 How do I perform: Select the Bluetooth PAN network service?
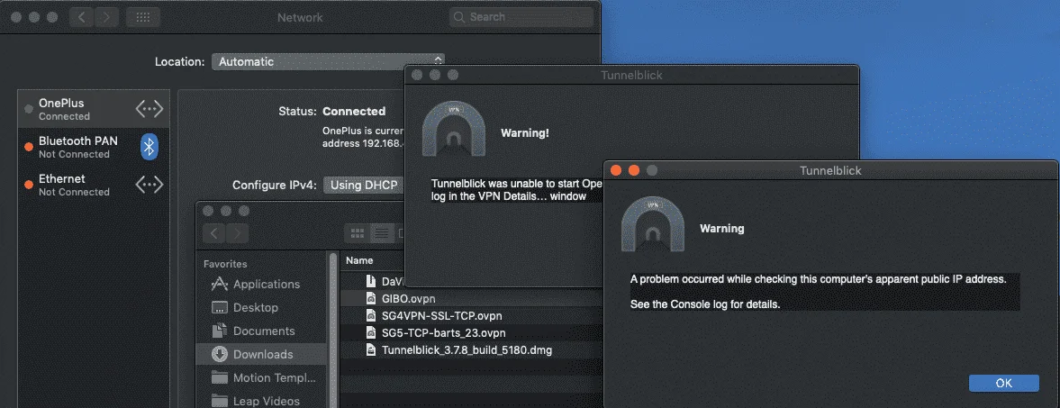click(x=94, y=147)
